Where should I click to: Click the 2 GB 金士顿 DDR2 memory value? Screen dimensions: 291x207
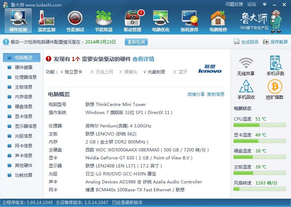point(117,142)
